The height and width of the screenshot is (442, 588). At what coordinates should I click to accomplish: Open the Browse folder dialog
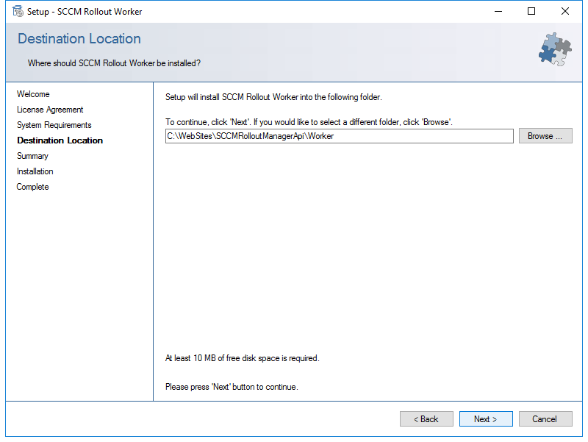point(545,136)
